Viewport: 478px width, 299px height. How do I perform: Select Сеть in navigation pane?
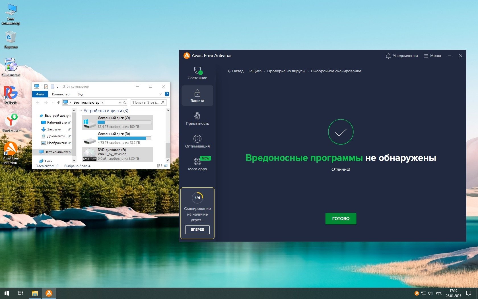click(46, 161)
